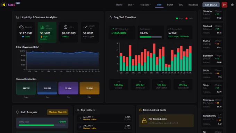Screen dimensions: 236x133
Task: Click the No Token Locks open-lock icon
Action: (144, 121)
